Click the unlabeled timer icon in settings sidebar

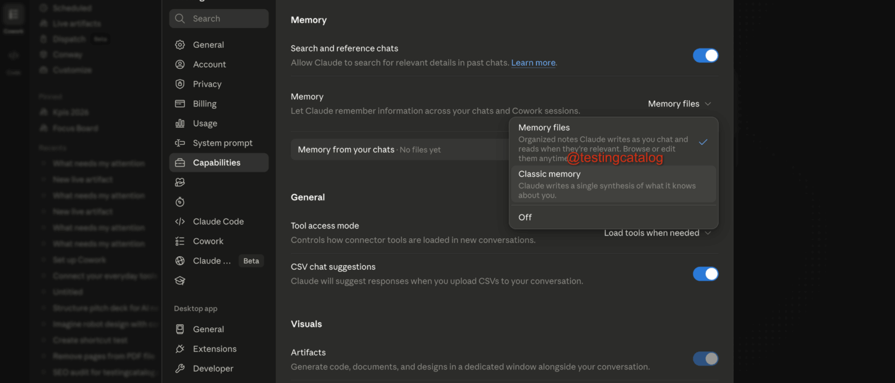[180, 202]
